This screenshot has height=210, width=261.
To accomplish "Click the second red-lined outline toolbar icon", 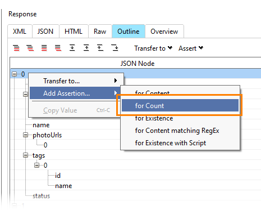I will 30,48.
